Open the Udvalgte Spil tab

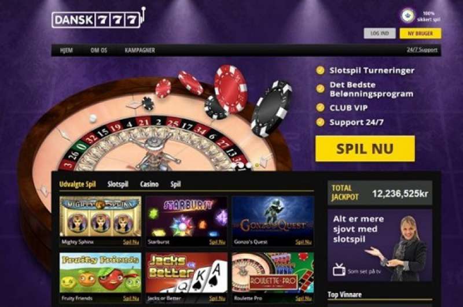(78, 184)
